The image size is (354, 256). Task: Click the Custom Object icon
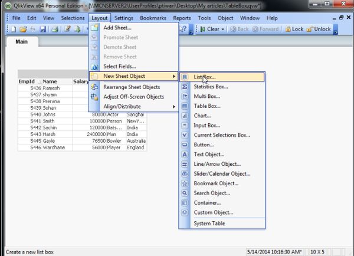tap(185, 212)
